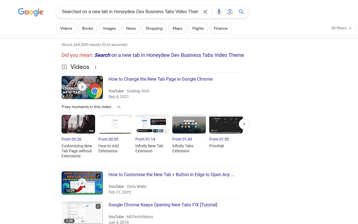The height and width of the screenshot is (224, 358).
Task: Open Google Lens image search
Action: click(x=230, y=12)
